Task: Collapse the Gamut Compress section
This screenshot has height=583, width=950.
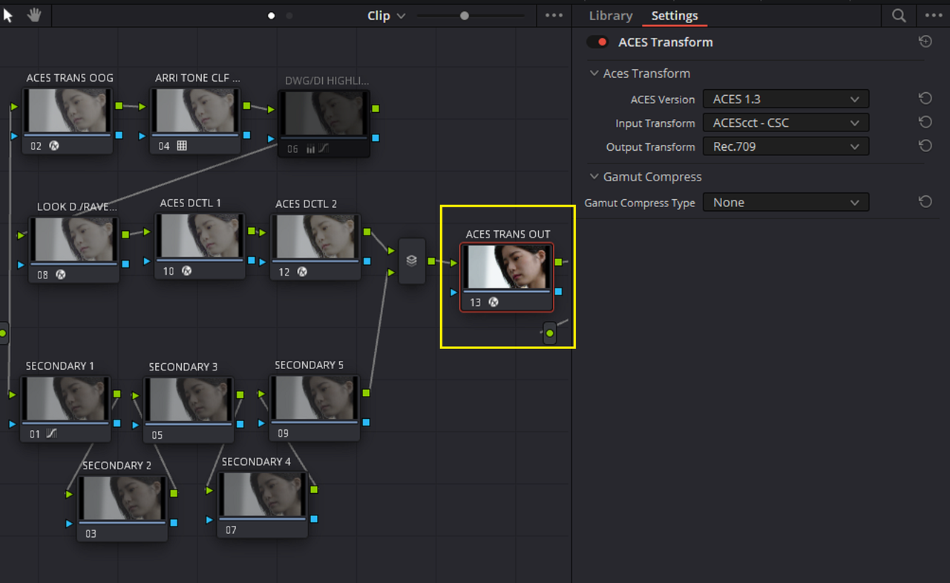Action: 594,177
